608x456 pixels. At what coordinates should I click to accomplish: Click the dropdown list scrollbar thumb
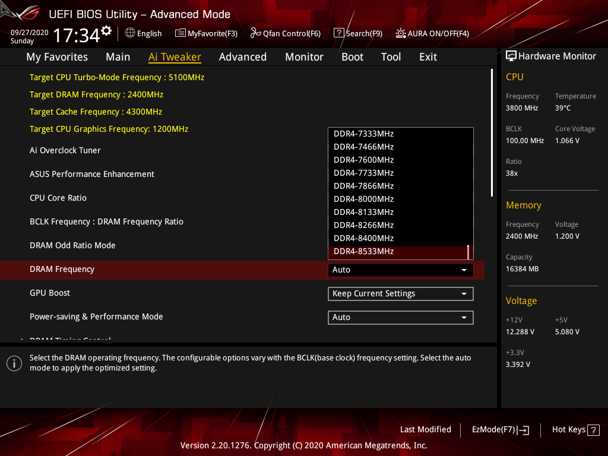tap(468, 252)
